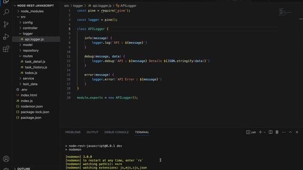Open the new terminal launch profile dropdown

pyautogui.click(x=265, y=132)
